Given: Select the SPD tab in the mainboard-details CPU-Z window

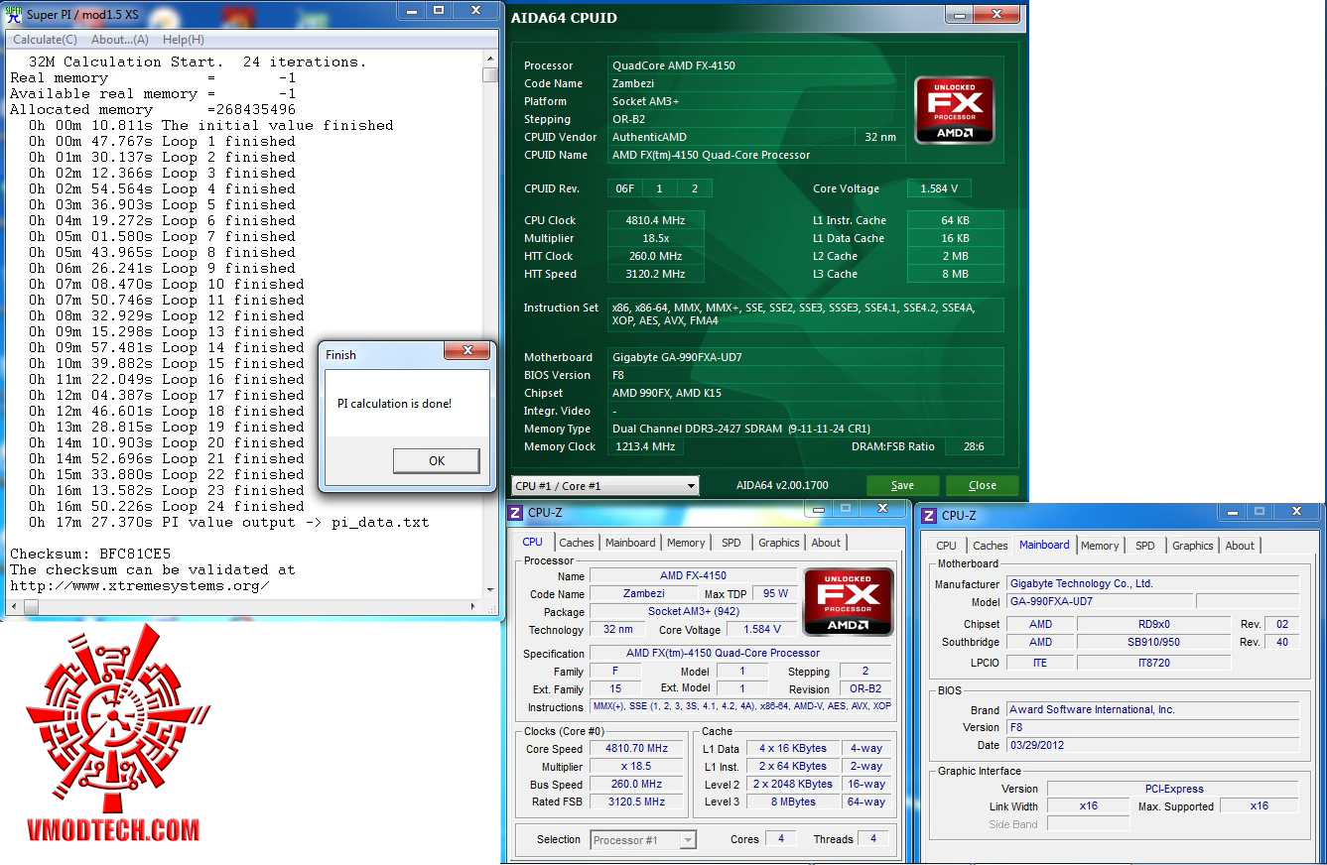Looking at the screenshot, I should [1145, 546].
